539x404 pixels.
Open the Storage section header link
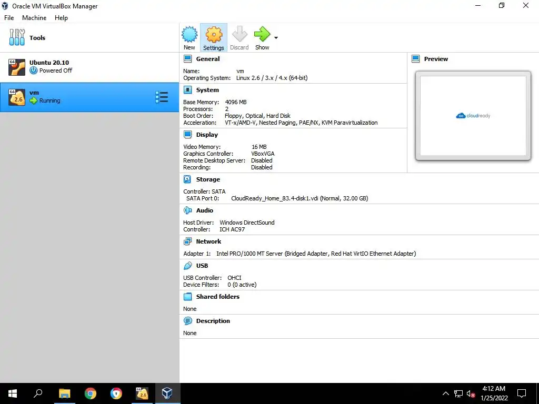click(x=208, y=179)
